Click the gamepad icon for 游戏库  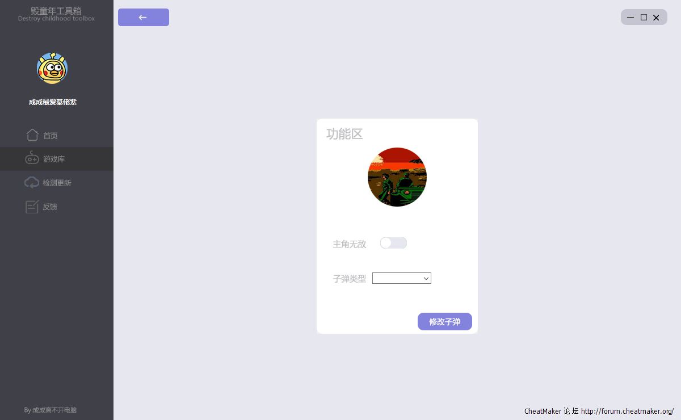click(x=32, y=158)
